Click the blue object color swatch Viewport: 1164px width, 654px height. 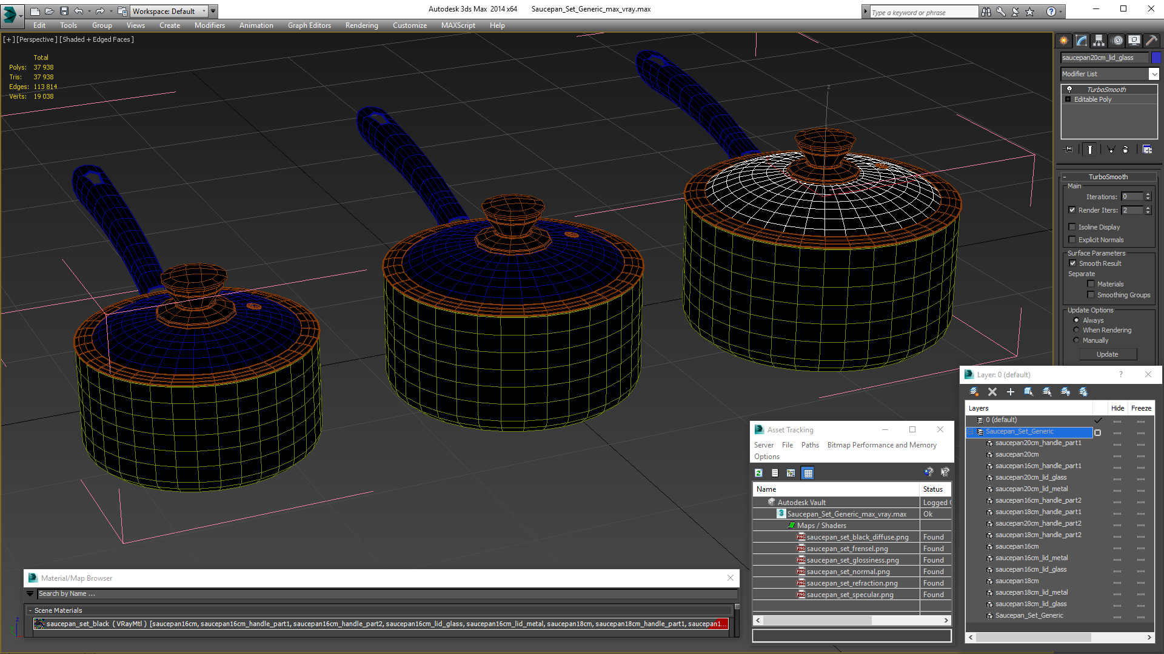tap(1156, 58)
